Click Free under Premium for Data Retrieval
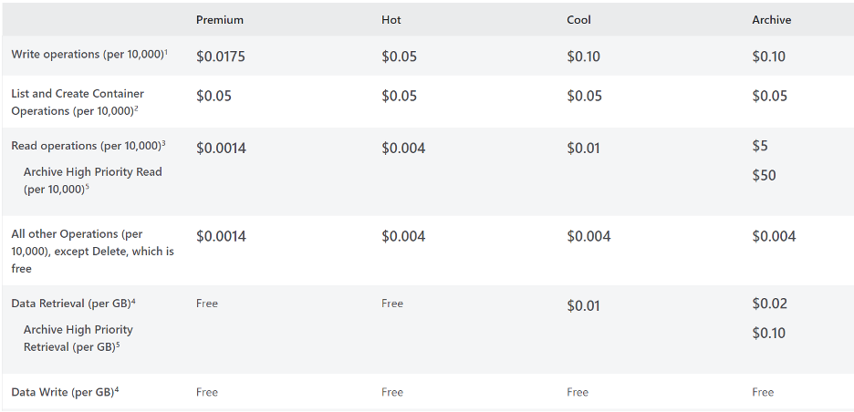 [x=207, y=304]
